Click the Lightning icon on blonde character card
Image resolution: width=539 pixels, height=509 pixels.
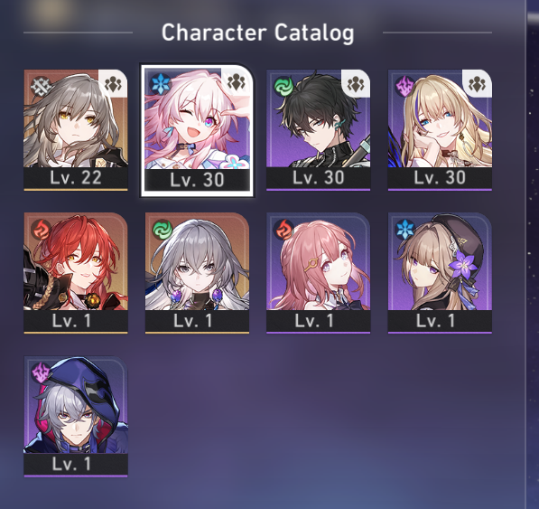[405, 86]
